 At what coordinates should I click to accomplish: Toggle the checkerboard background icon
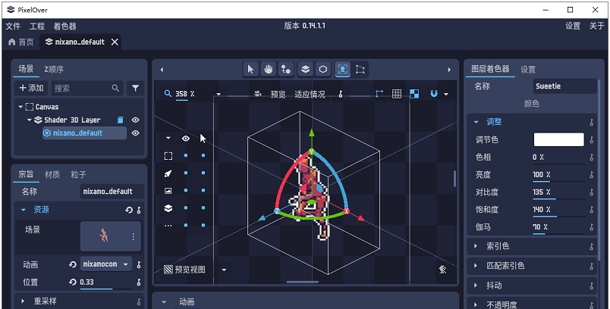(x=414, y=94)
